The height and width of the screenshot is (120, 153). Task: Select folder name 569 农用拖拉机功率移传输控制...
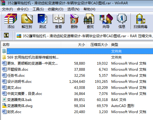coord(33,57)
